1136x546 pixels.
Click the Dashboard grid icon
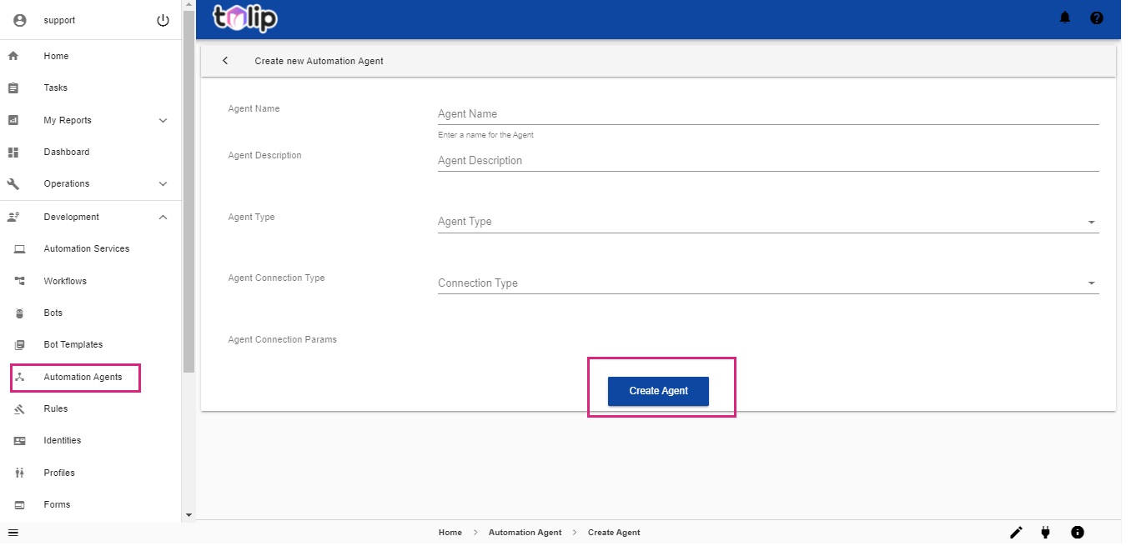point(13,152)
